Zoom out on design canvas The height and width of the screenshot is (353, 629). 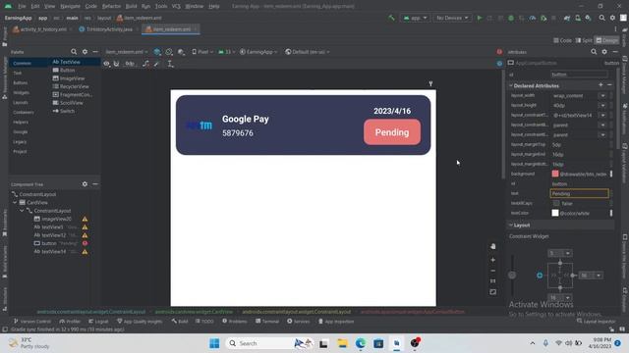coord(493,271)
